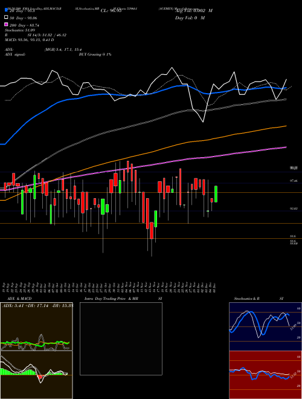302x399 pixels.
Task: Open the ADX indicator chart panel
Action: (36, 326)
